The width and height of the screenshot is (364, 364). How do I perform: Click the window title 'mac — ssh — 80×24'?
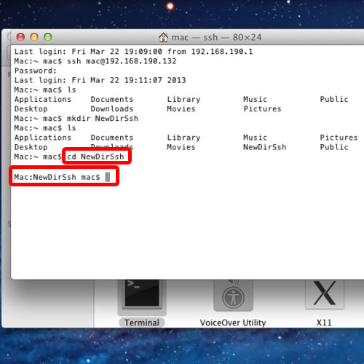coord(216,37)
